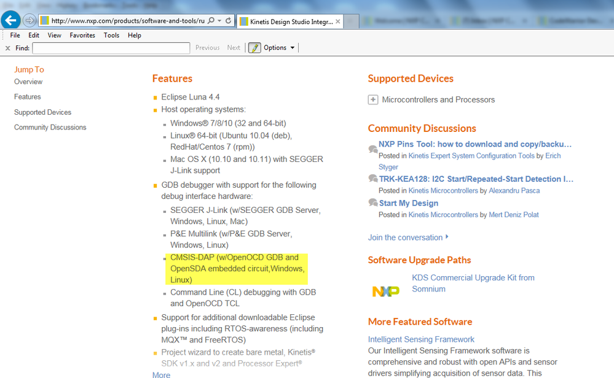
Task: Open the Favorites menu
Action: click(82, 35)
